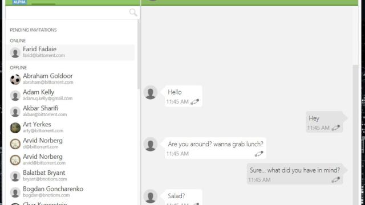Open chat with Adam Kelly
This screenshot has height=205, width=365.
[71, 95]
